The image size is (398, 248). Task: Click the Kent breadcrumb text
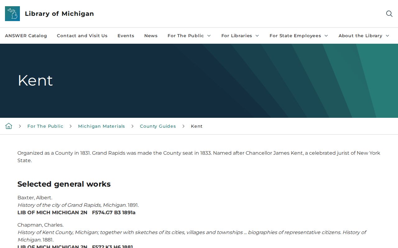(x=197, y=126)
